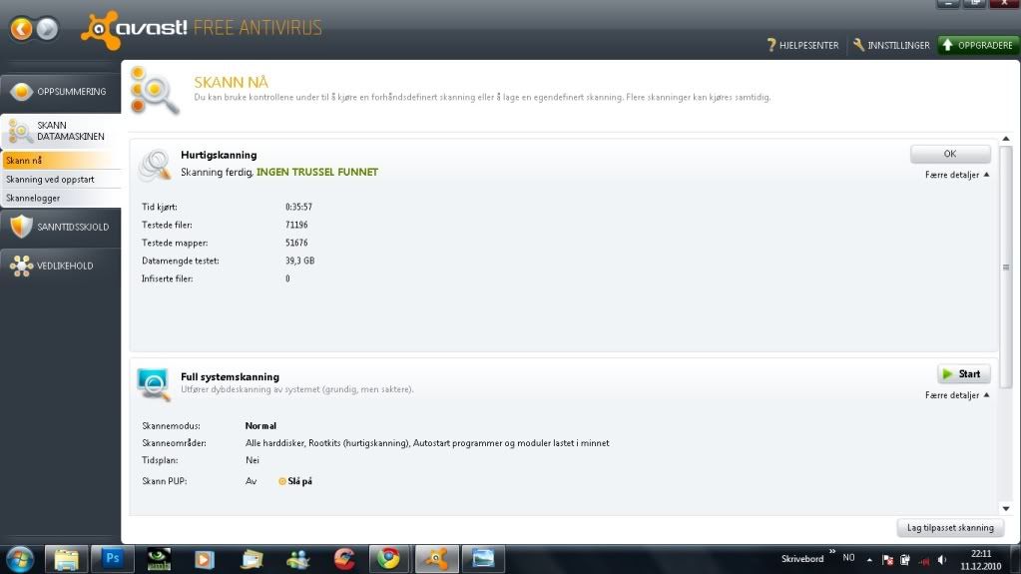Screen dimensions: 1021x574
Task: Open Hjelpesenter help center
Action: tap(802, 45)
